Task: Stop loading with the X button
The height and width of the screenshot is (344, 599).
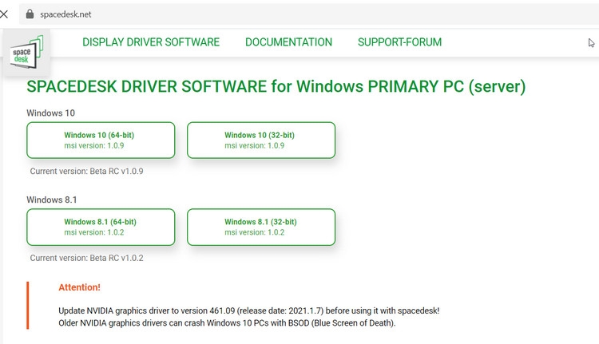Action: tap(4, 14)
